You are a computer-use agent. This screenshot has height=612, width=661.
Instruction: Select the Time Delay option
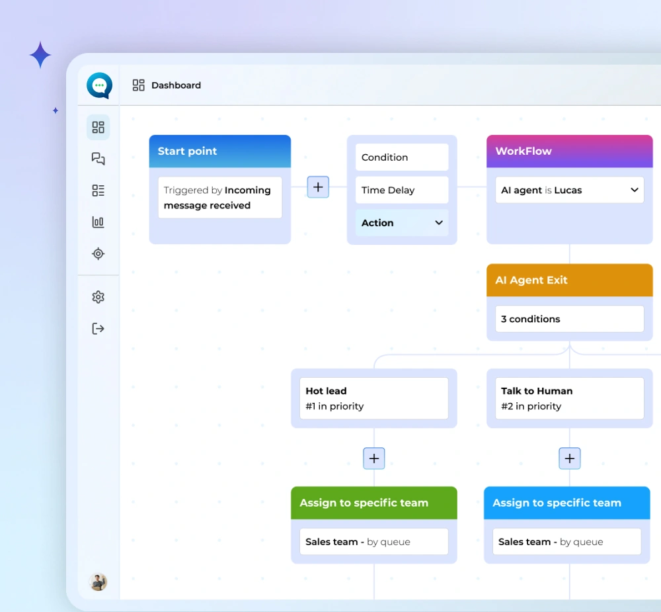pyautogui.click(x=402, y=190)
